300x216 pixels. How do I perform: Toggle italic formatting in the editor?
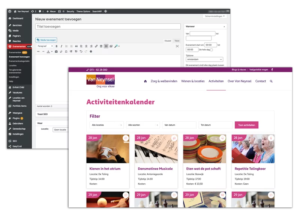(x=61, y=46)
